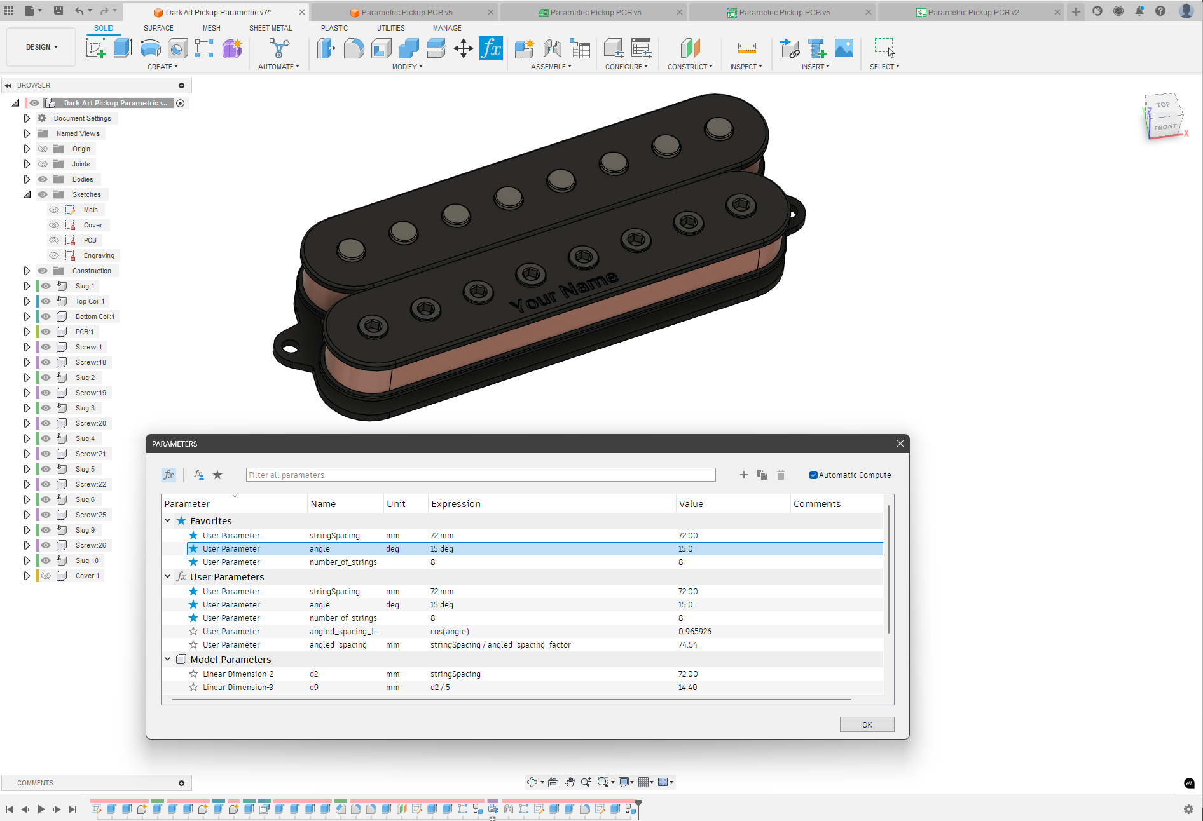This screenshot has width=1203, height=821.
Task: Select the Fillet tool
Action: point(354,48)
